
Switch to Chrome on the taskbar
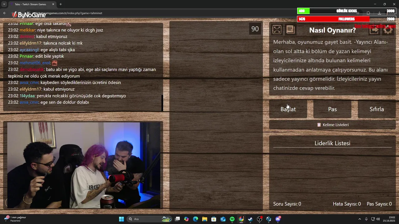241,219
